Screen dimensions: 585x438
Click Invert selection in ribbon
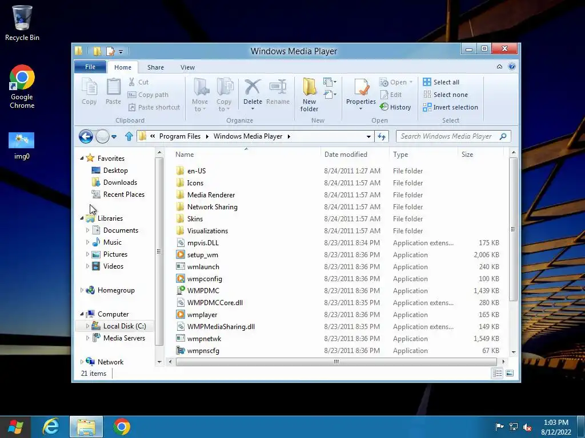pyautogui.click(x=450, y=107)
